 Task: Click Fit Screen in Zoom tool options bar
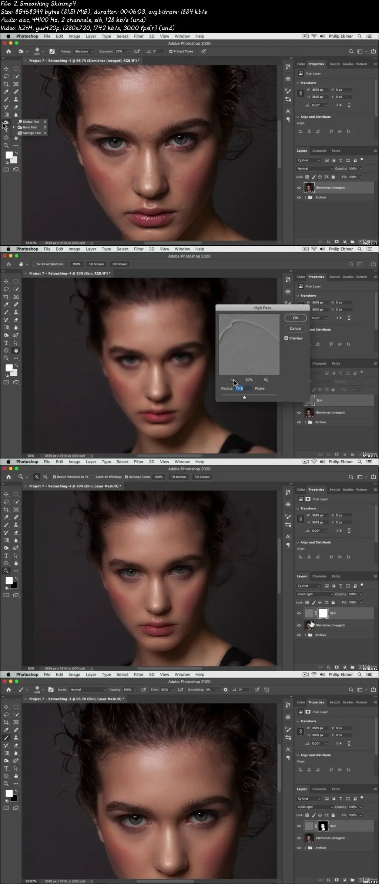[x=178, y=477]
